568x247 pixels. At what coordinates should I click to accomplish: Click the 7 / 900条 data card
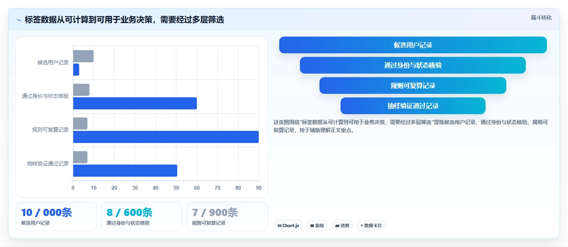(227, 216)
